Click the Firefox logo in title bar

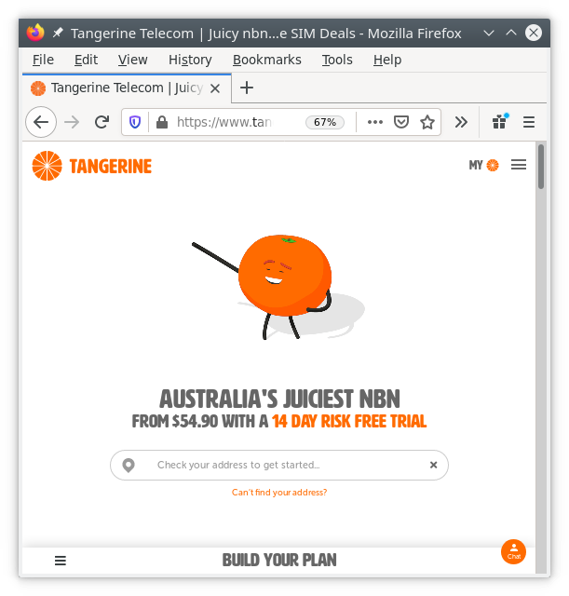tap(35, 33)
